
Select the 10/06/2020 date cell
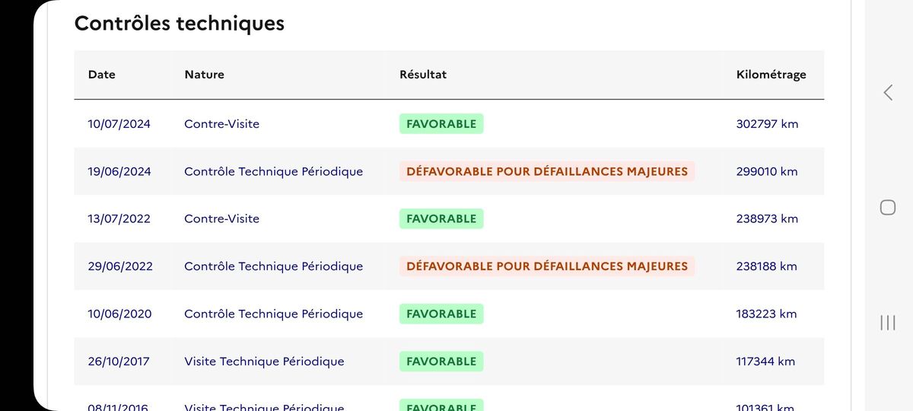tap(119, 314)
